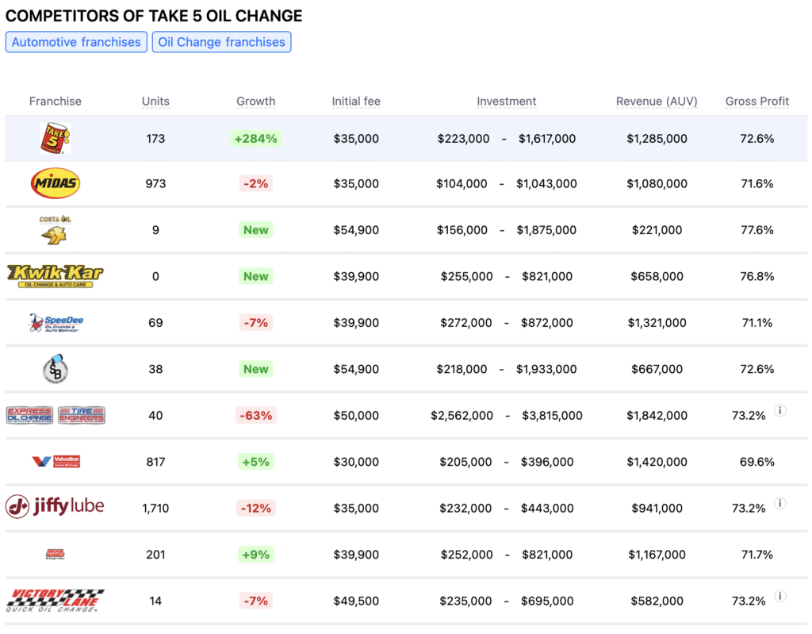Select revenue value $582,000
The image size is (812, 634).
pos(657,601)
